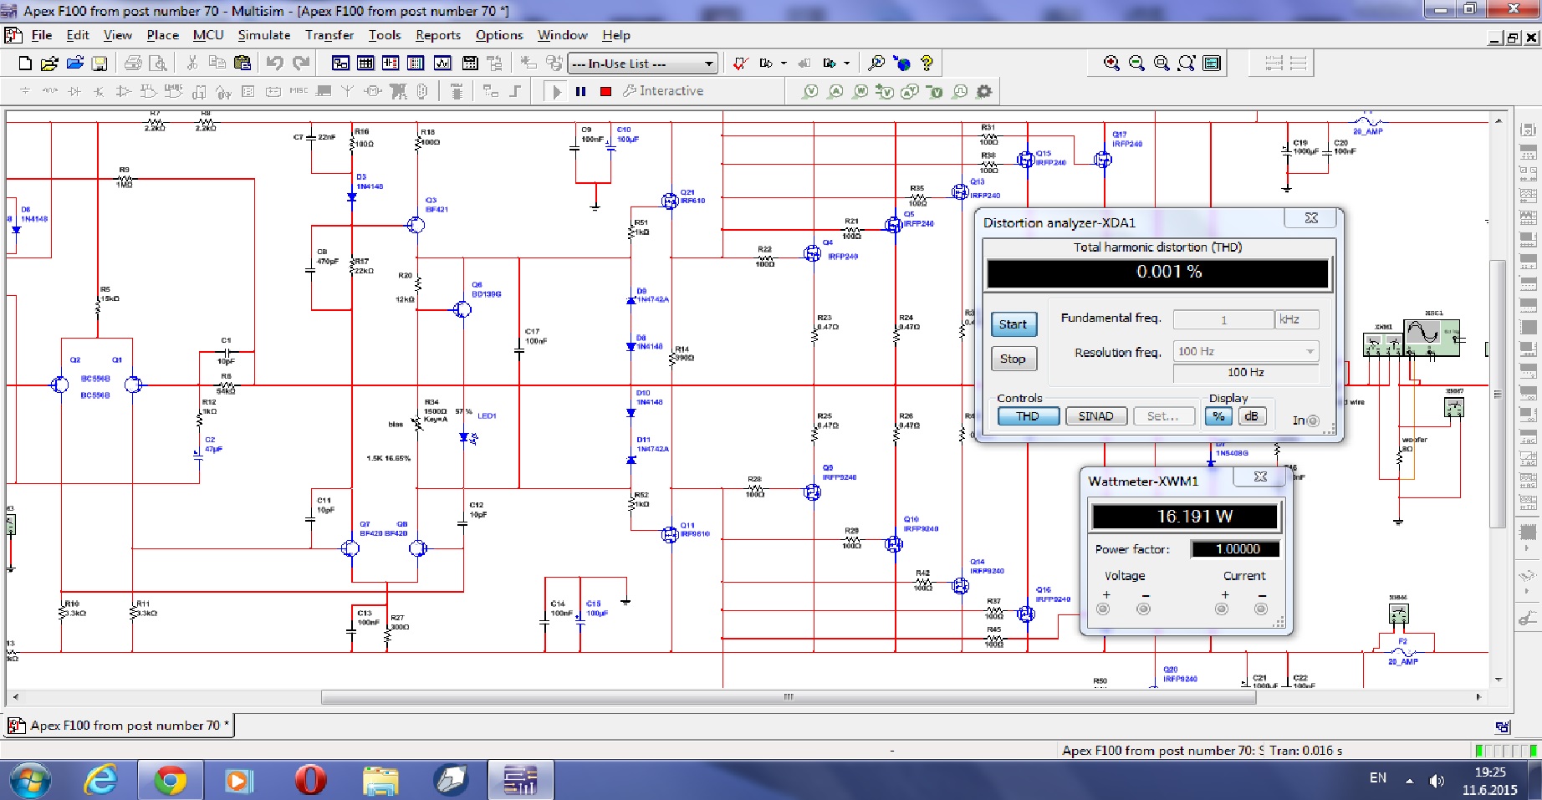Zoom out of the schematic
Image resolution: width=1542 pixels, height=800 pixels.
point(1136,64)
